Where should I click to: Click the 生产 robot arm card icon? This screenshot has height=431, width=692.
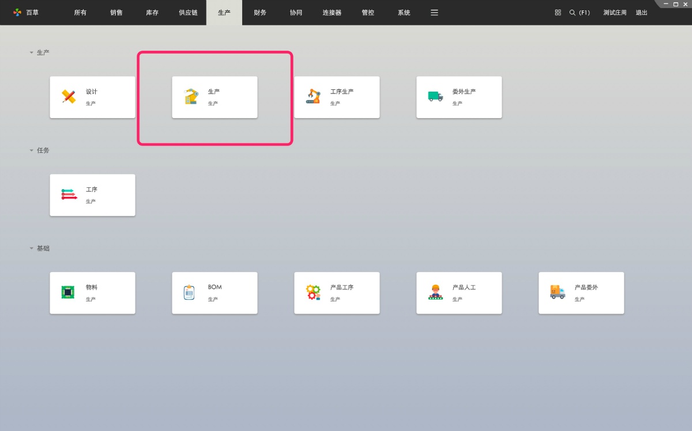[191, 97]
